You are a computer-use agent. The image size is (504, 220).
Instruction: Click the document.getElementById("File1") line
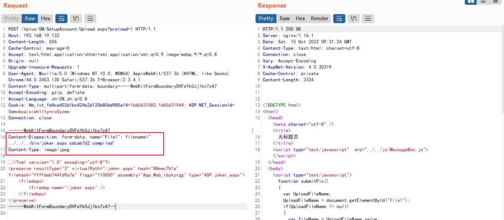(347, 200)
